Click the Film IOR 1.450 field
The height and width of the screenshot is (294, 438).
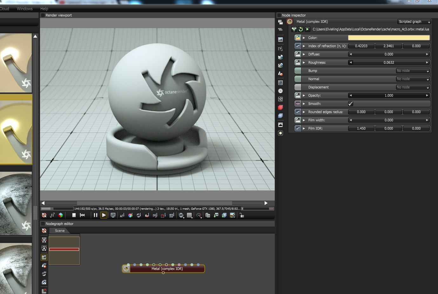(x=361, y=128)
